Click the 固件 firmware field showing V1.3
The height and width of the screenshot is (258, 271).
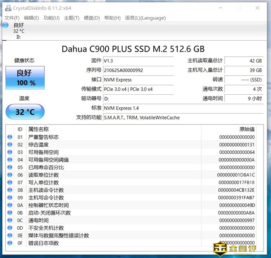[x=138, y=61]
